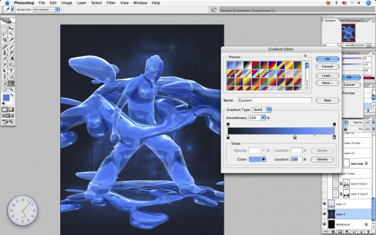Show Layer 6 copy 5 visibility box

[324, 184]
